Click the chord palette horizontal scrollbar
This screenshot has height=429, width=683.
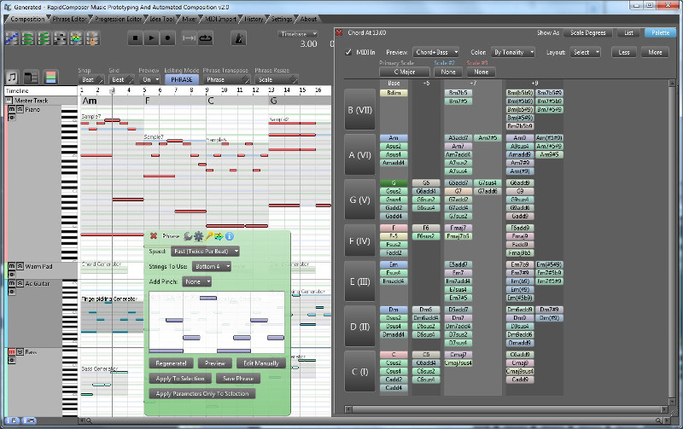(x=507, y=409)
